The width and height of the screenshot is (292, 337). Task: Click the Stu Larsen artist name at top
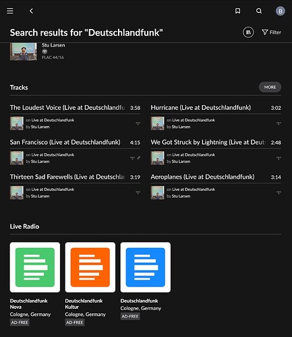pos(53,45)
